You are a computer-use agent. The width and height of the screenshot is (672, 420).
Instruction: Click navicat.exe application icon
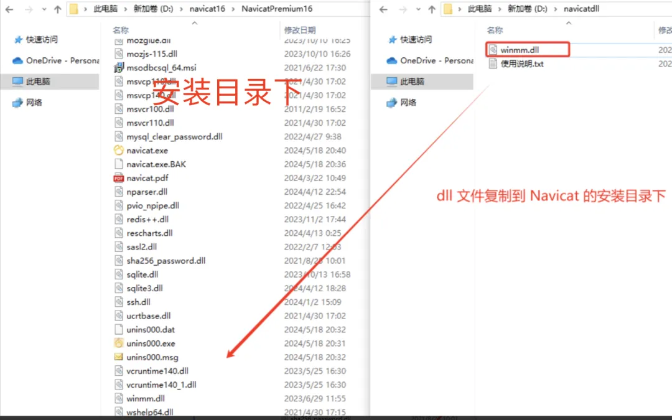[x=119, y=151]
